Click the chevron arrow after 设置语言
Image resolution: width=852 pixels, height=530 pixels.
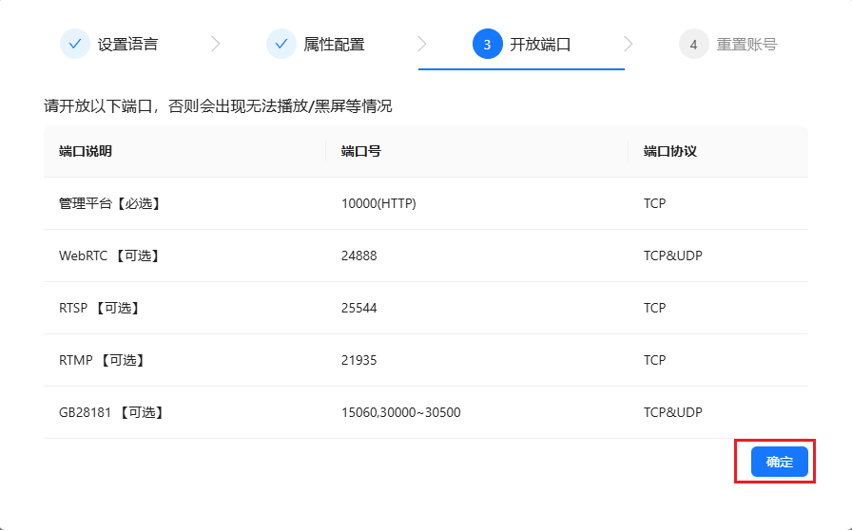pyautogui.click(x=216, y=44)
